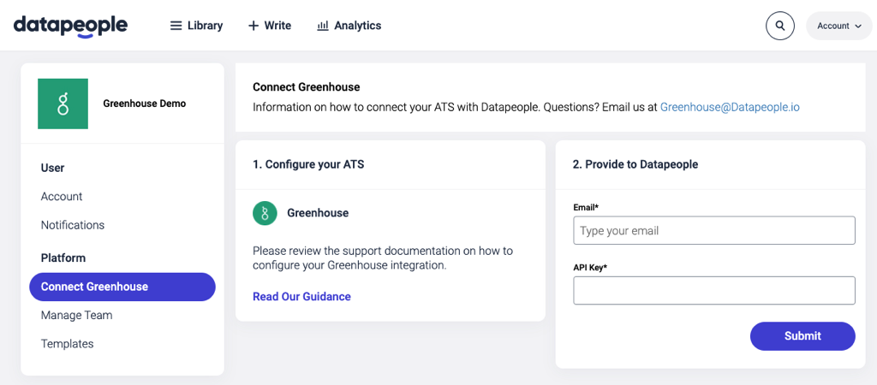Select Connect Greenhouse in sidebar
877x385 pixels.
[122, 287]
